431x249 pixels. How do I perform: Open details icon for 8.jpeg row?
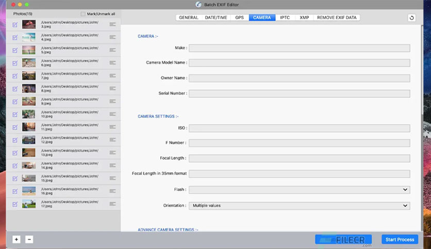point(112,88)
